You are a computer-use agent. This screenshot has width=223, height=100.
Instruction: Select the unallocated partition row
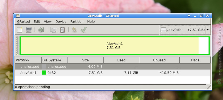[x=113, y=67]
